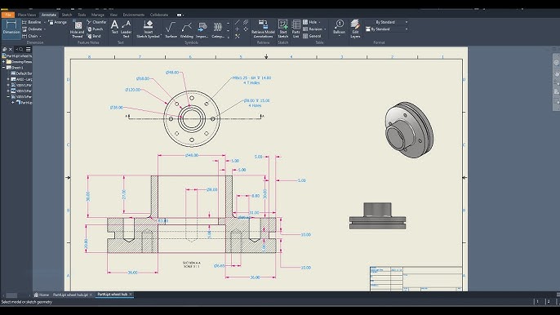The width and height of the screenshot is (560, 315).
Task: Click the orange File menu button
Action: [7, 15]
